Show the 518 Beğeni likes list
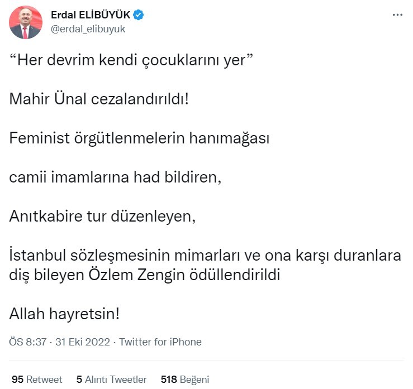The image size is (413, 389). click(184, 380)
